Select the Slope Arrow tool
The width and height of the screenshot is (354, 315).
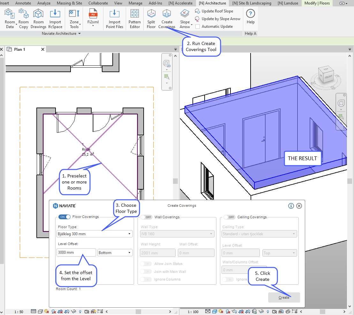pos(185,18)
